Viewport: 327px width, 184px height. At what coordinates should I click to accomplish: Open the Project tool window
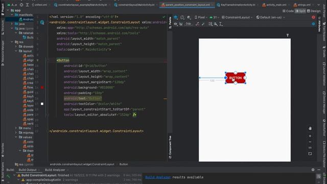[x=3, y=9]
